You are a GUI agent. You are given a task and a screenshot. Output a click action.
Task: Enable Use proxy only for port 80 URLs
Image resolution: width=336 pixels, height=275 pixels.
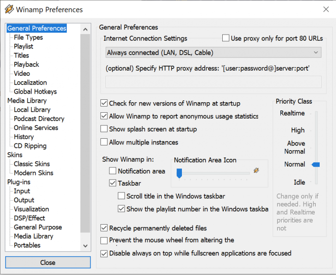tap(226, 38)
